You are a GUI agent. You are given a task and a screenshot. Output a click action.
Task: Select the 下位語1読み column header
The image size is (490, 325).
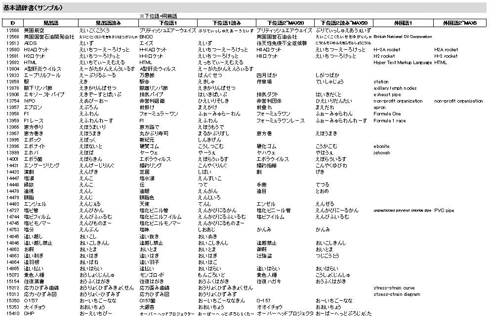click(227, 23)
